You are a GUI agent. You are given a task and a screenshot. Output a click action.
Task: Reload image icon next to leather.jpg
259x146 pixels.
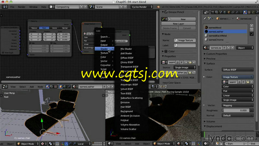[x=194, y=72]
